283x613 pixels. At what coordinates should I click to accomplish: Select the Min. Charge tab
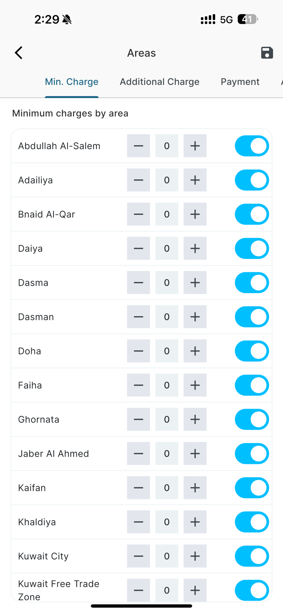pos(72,82)
